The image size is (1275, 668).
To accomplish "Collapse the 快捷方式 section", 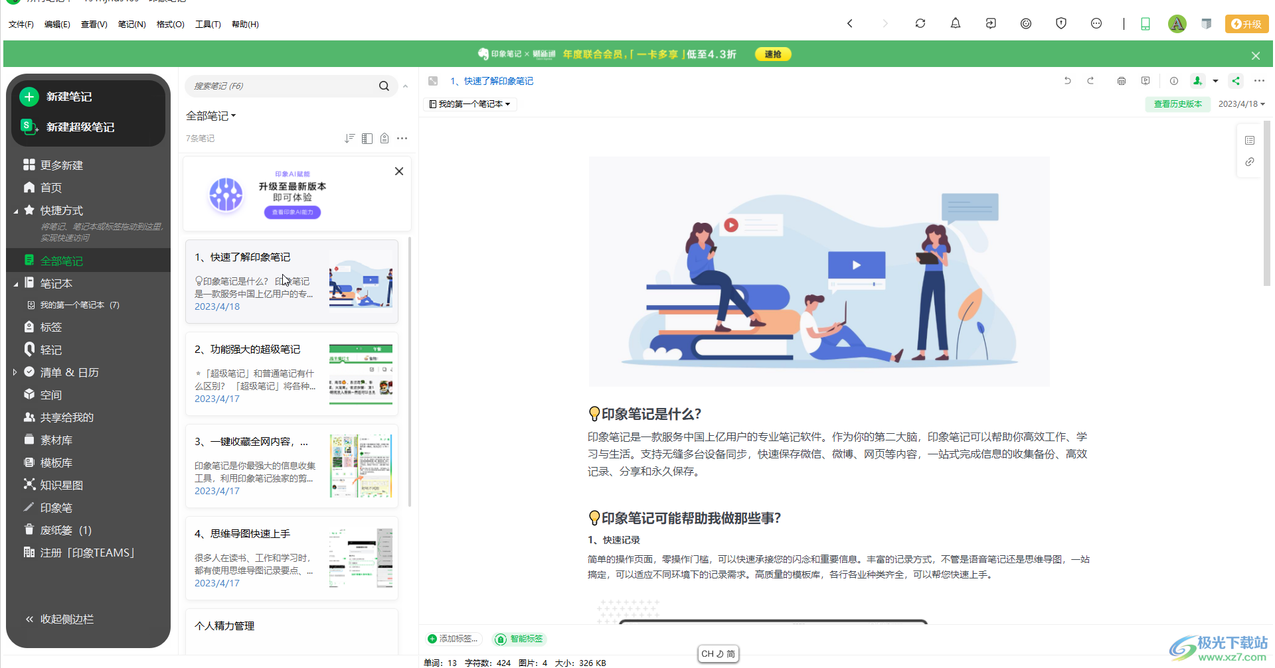I will tap(16, 212).
